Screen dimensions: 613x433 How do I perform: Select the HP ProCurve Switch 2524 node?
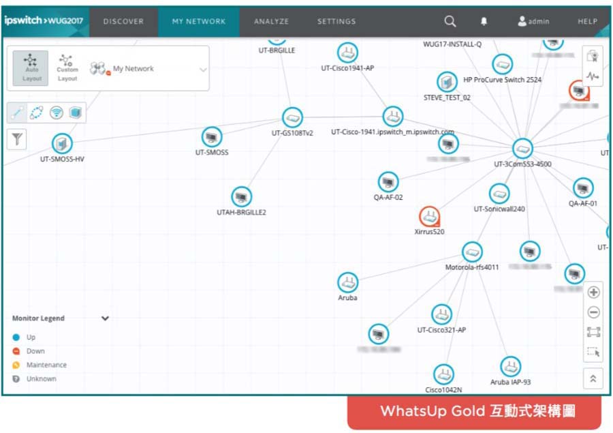click(503, 64)
